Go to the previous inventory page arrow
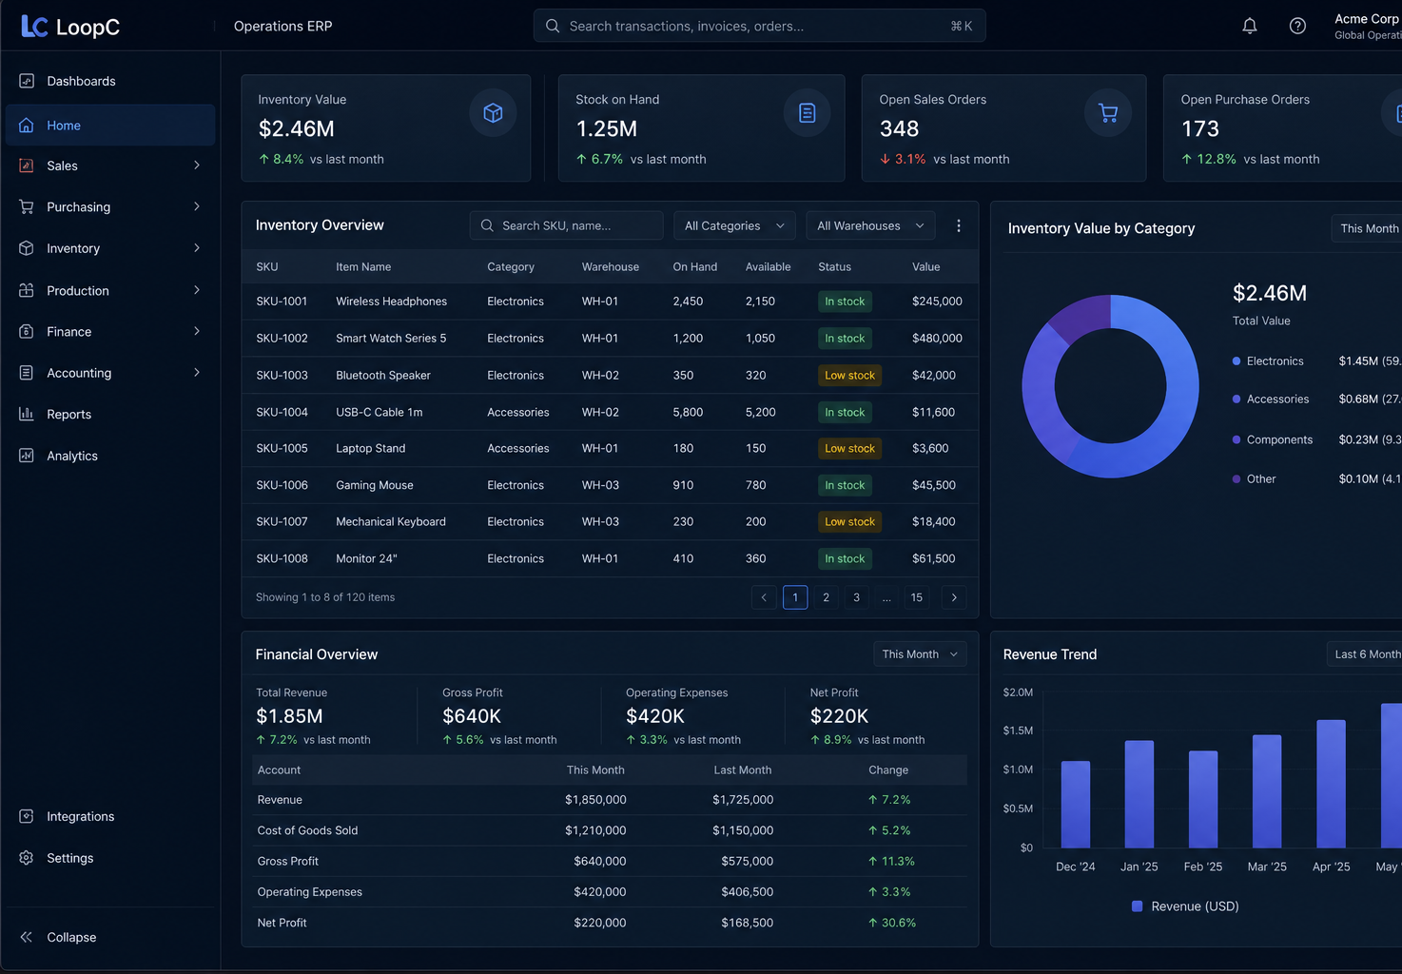 [x=764, y=597]
